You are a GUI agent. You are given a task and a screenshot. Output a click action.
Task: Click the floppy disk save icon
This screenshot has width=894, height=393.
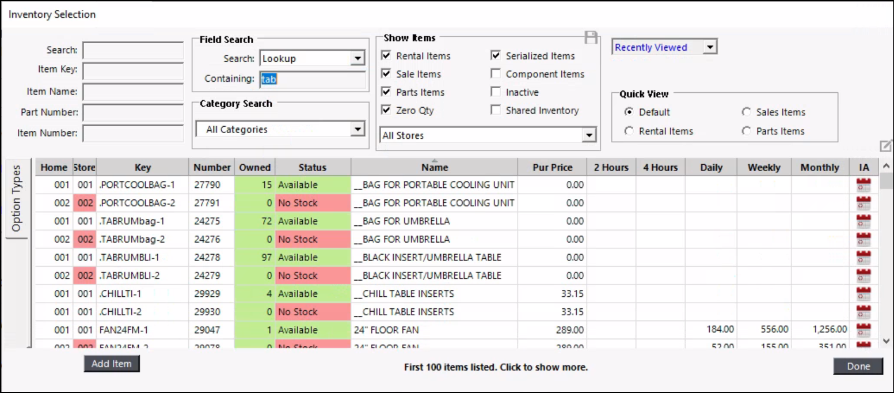(x=591, y=37)
